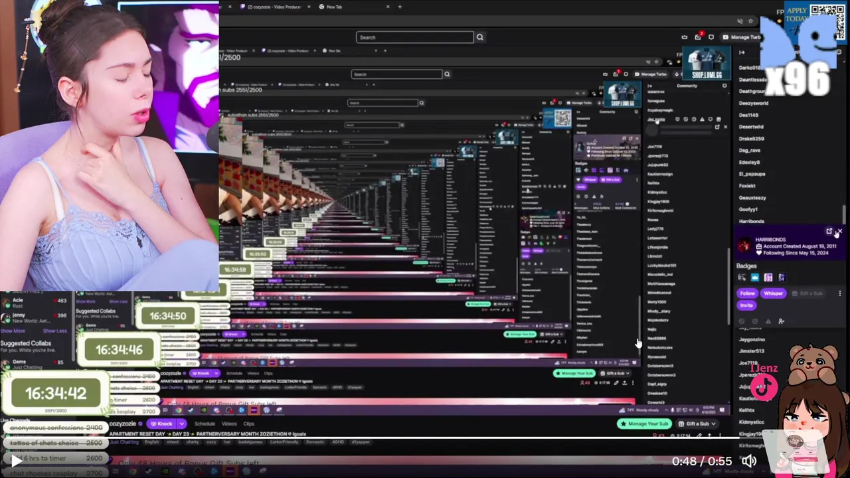Close the New Tab browser tab

pyautogui.click(x=388, y=7)
